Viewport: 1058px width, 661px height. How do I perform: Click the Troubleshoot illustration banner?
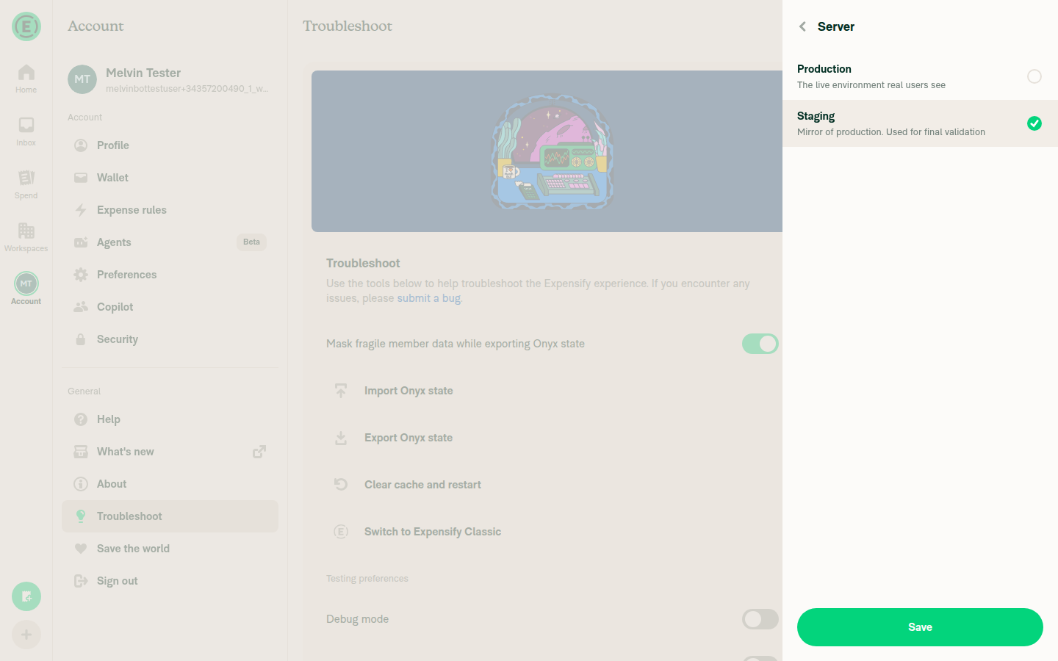[x=547, y=151]
